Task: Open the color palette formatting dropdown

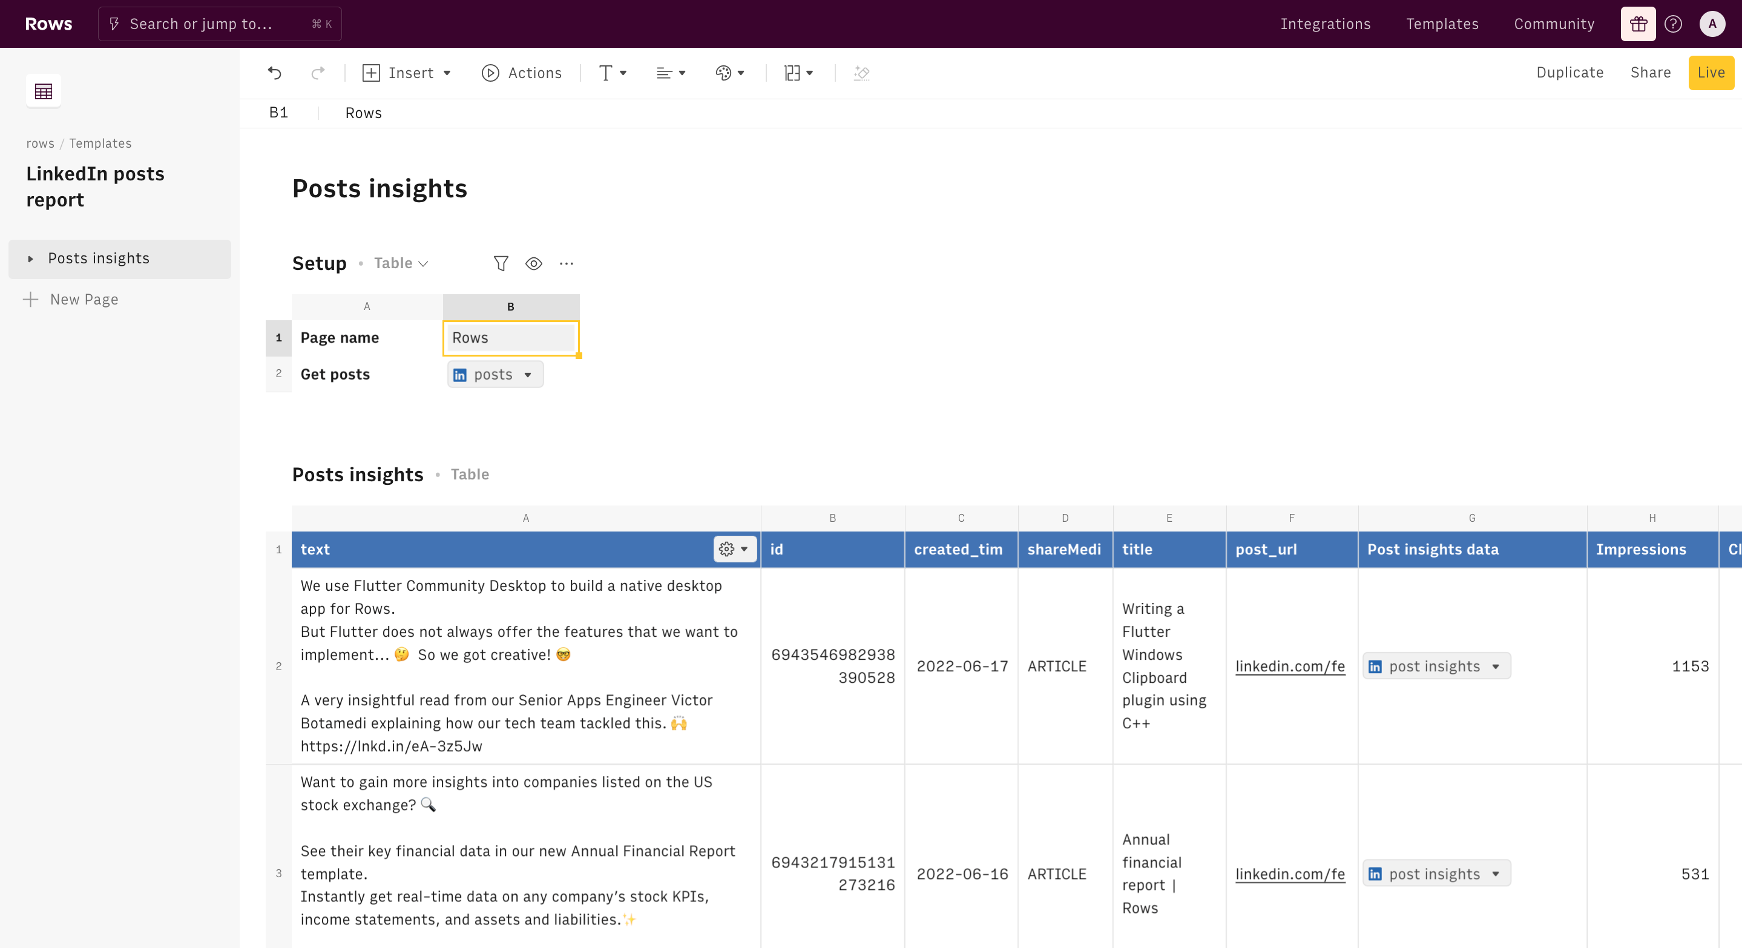Action: (x=729, y=73)
